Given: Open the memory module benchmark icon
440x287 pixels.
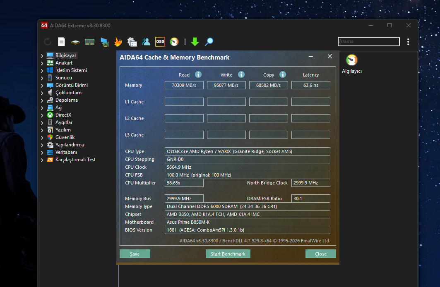Looking at the screenshot, I should point(89,42).
